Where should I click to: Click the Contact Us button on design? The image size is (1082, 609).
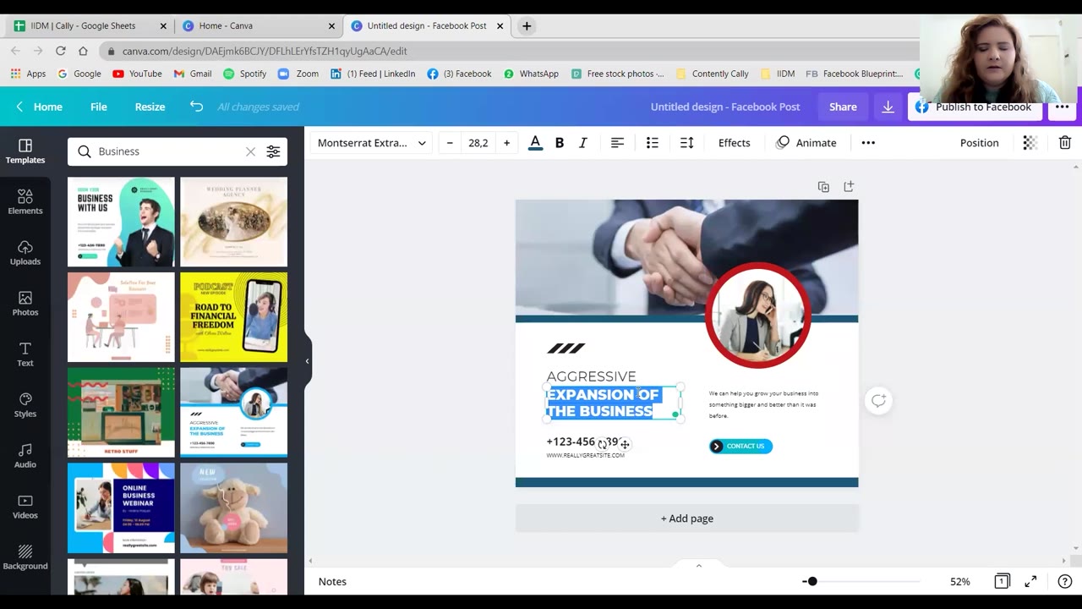740,446
